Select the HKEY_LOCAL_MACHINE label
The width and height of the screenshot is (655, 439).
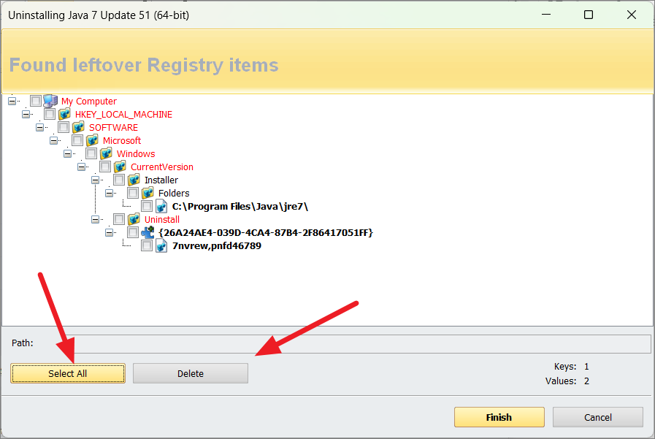(x=123, y=115)
